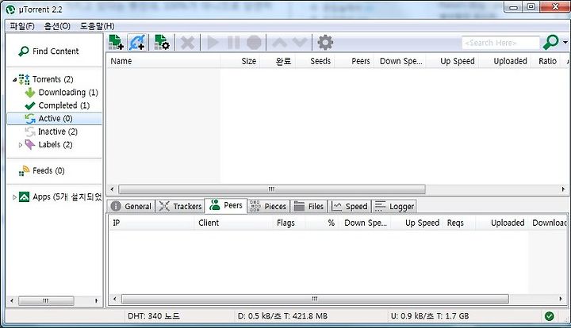Click torrent list horizontal scrollbar thumb

[272, 189]
